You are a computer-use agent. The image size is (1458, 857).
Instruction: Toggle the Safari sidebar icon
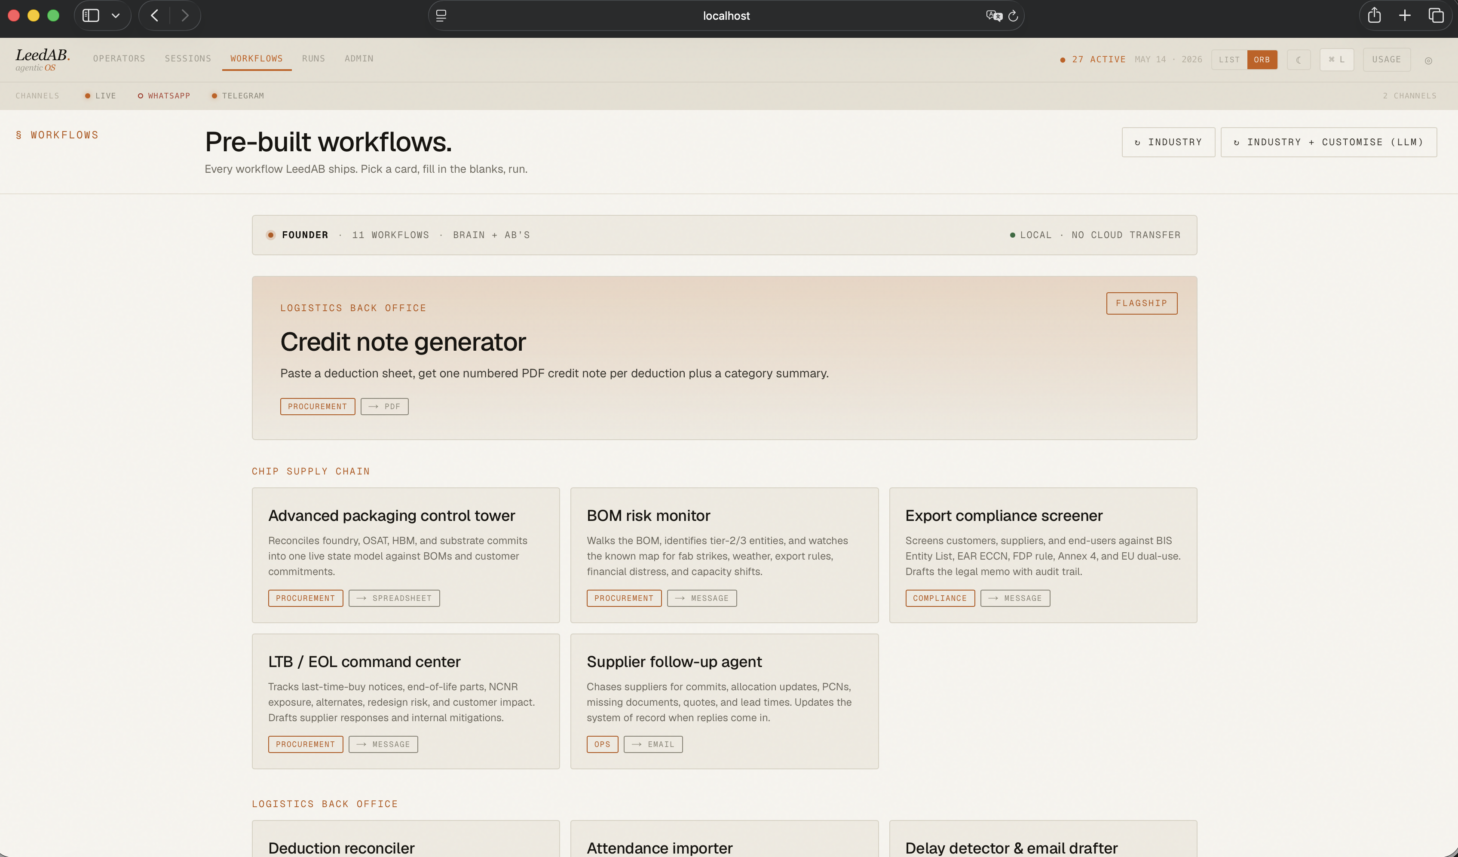click(x=91, y=15)
